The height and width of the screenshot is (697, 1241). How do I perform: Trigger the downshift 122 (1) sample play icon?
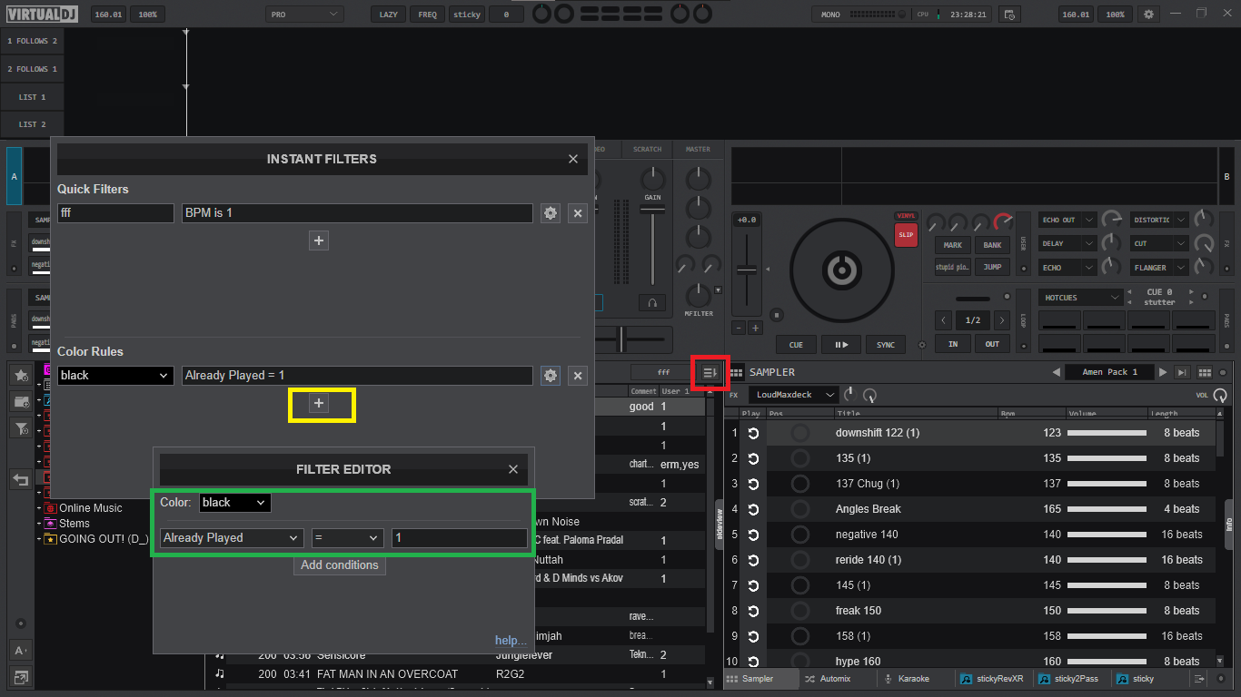[753, 433]
